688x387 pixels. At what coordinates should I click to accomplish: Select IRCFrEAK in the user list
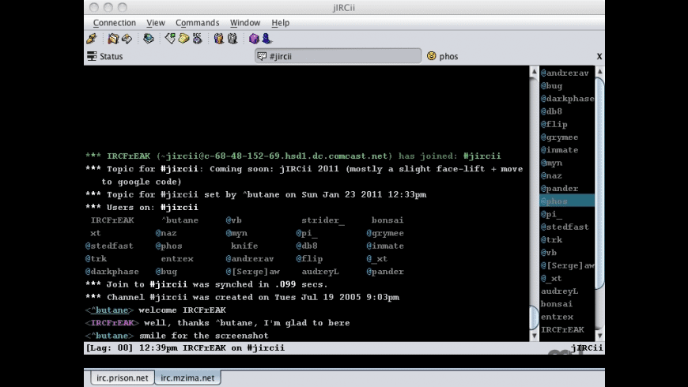567,329
